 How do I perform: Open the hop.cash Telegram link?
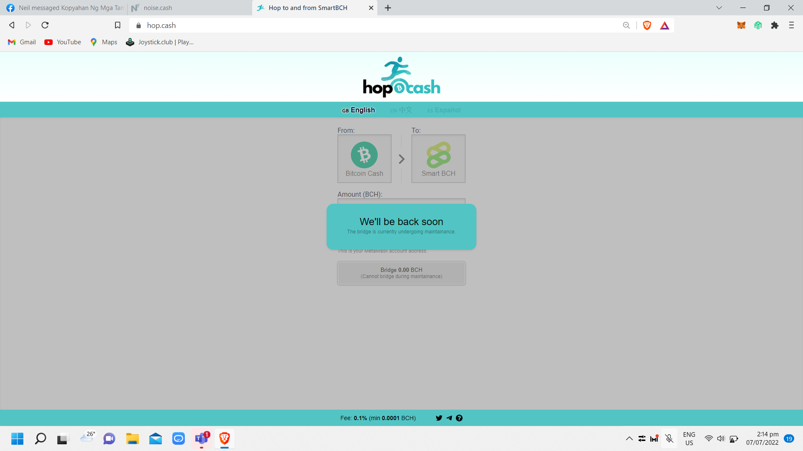tap(449, 418)
